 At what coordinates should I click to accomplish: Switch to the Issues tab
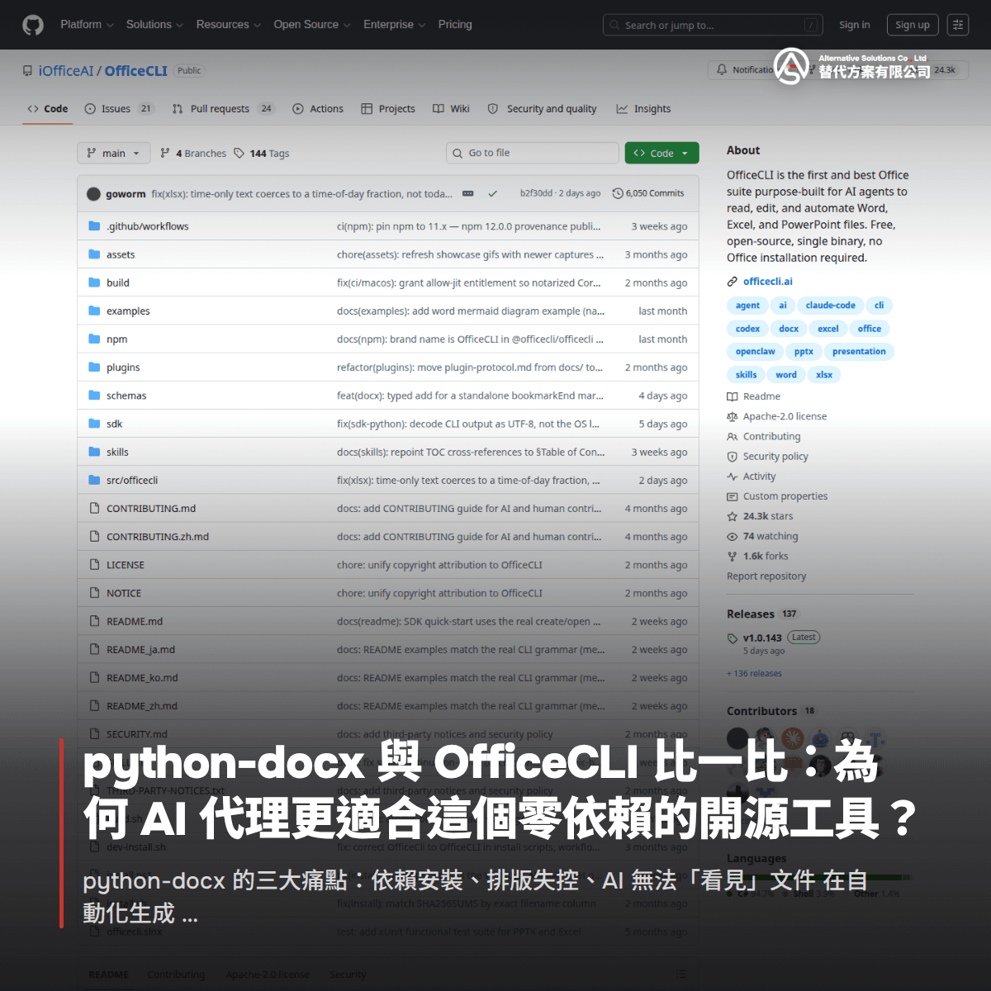tap(119, 109)
